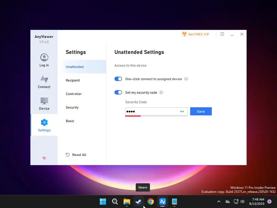Click AnyViewer icon in taskbar
This screenshot has width=277, height=208.
point(163,201)
